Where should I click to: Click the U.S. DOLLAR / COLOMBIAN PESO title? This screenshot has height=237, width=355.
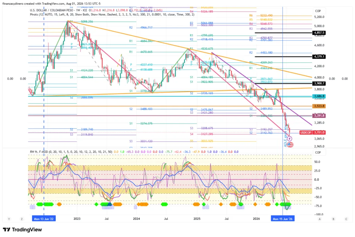pyautogui.click(x=52, y=10)
